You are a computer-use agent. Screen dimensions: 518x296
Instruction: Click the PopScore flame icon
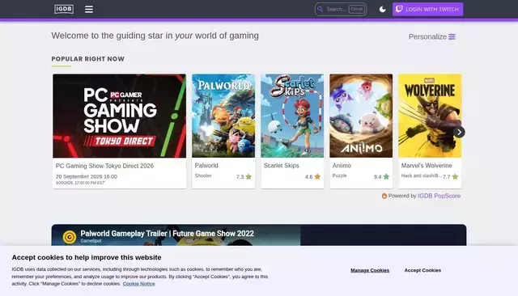(x=384, y=196)
